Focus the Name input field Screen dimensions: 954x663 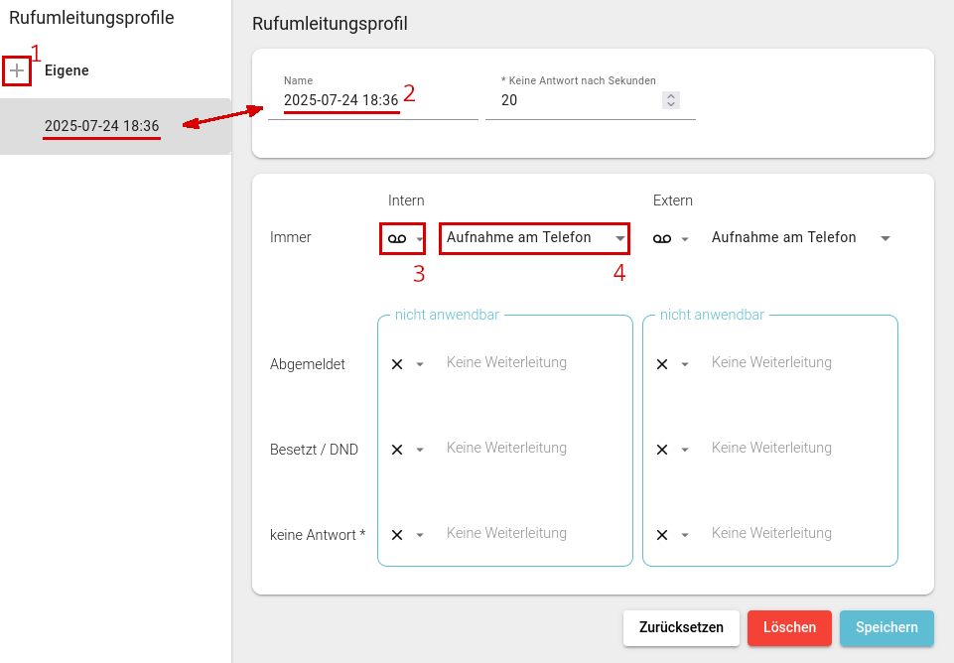click(x=372, y=100)
